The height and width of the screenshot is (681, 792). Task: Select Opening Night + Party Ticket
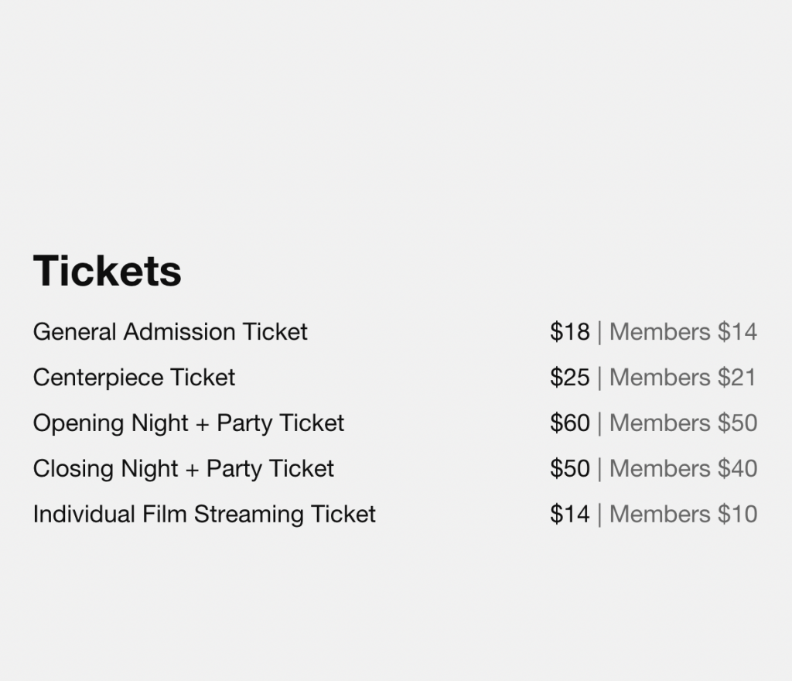pyautogui.click(x=189, y=423)
